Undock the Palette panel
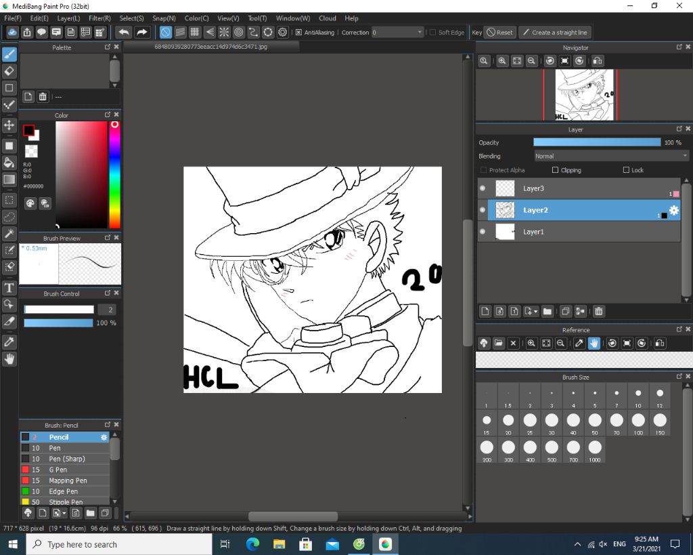The image size is (693, 555). (x=108, y=47)
